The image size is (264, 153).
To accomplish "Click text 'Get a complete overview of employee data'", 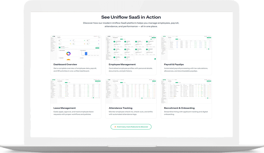I will 71,68.
